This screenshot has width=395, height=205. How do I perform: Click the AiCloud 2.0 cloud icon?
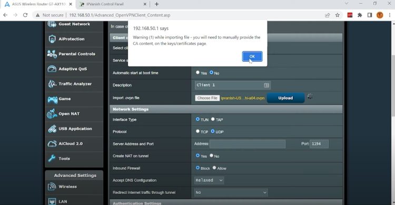(x=52, y=144)
